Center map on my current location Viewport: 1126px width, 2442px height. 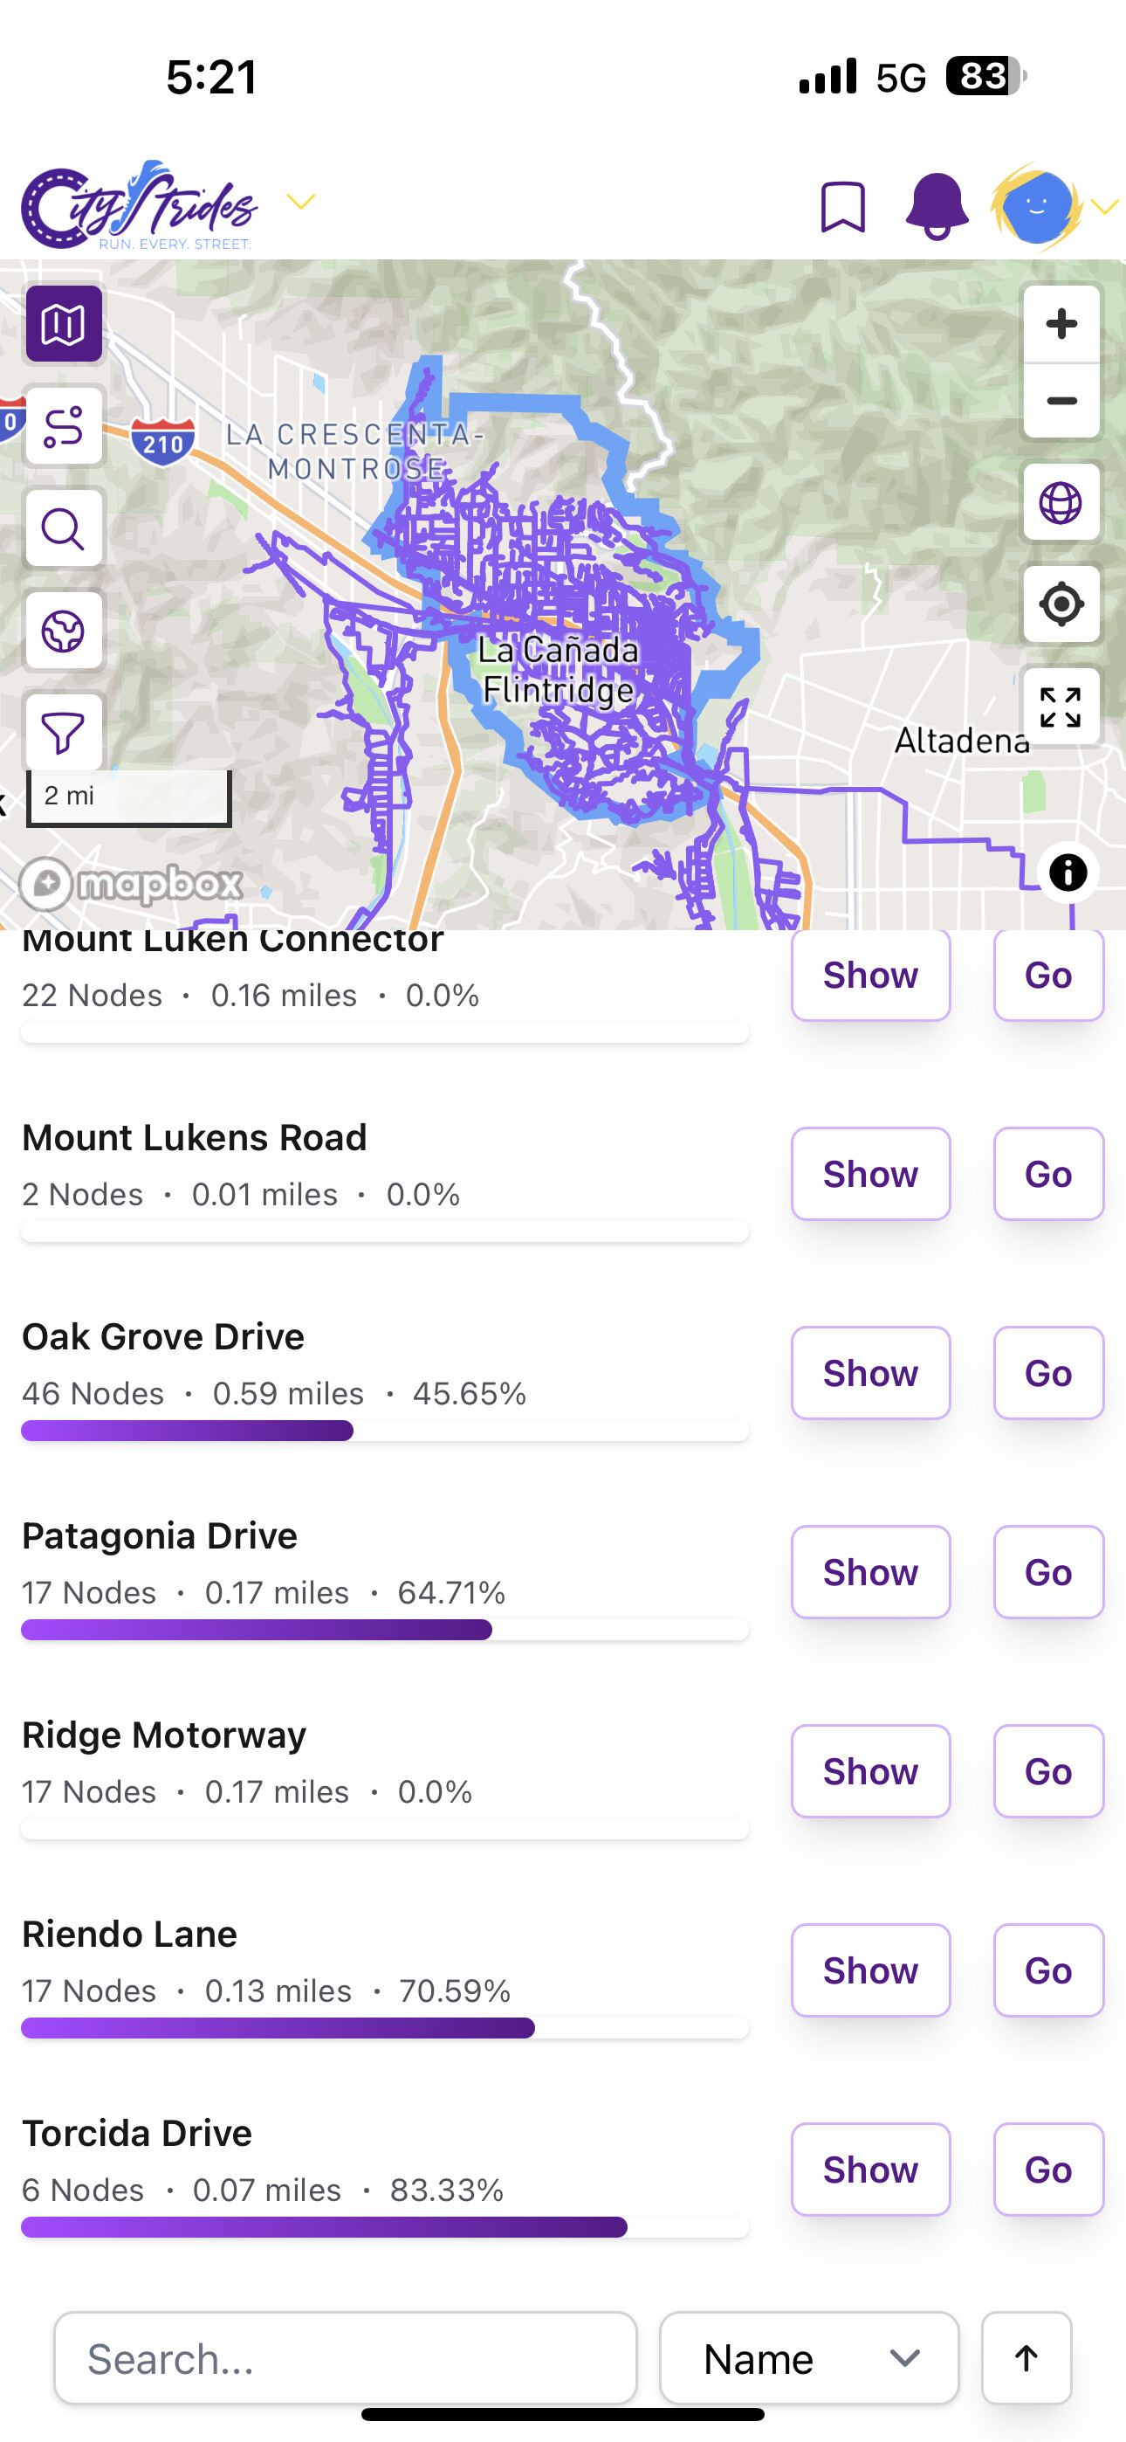1061,604
